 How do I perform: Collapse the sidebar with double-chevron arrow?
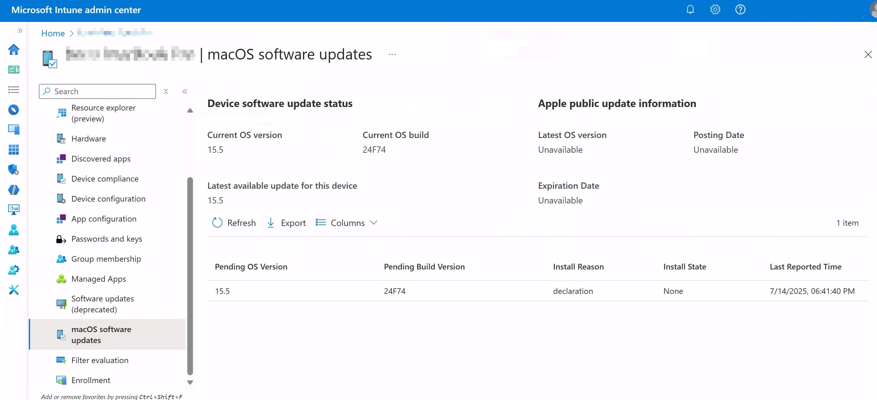coord(185,91)
